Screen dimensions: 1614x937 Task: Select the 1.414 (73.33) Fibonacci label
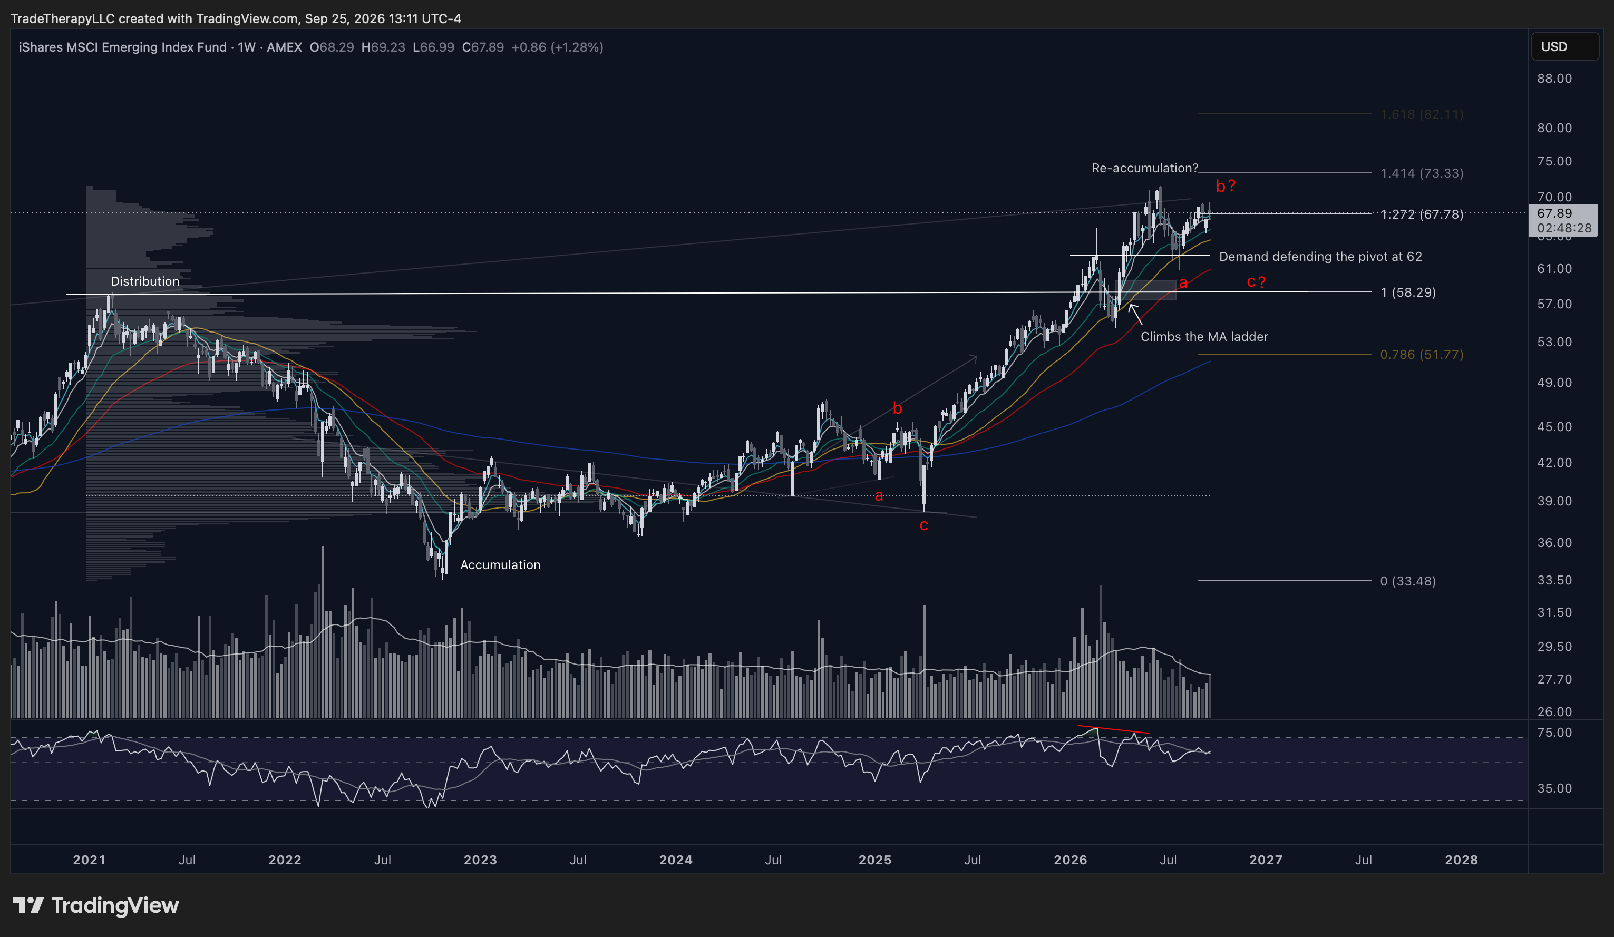(x=1421, y=173)
